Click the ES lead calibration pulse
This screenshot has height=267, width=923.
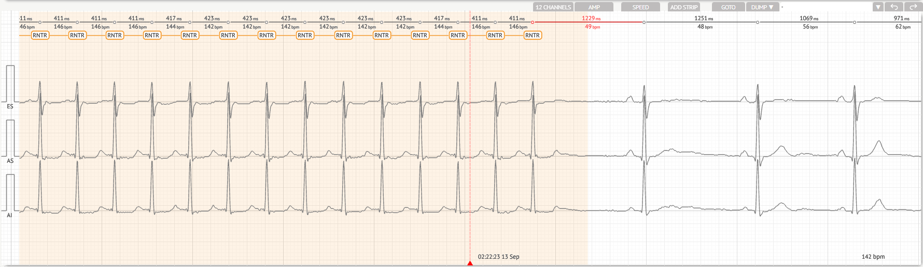point(10,83)
